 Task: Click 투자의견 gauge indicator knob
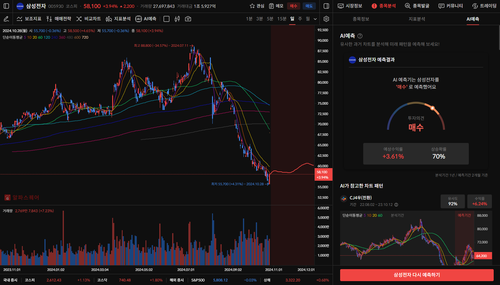tap(433, 108)
